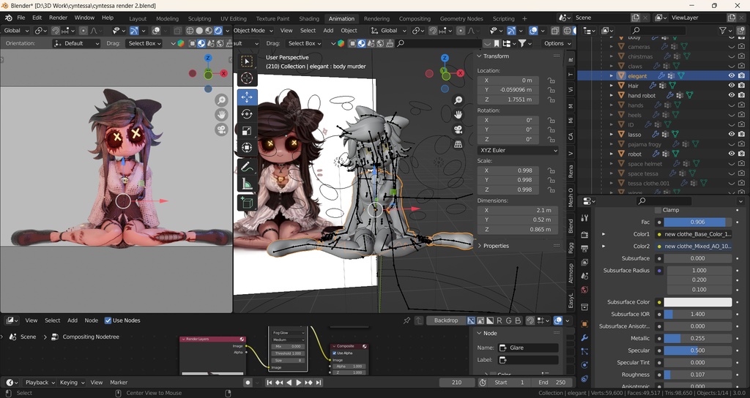Image resolution: width=750 pixels, height=398 pixels.
Task: Open the Window menu
Action: point(84,18)
